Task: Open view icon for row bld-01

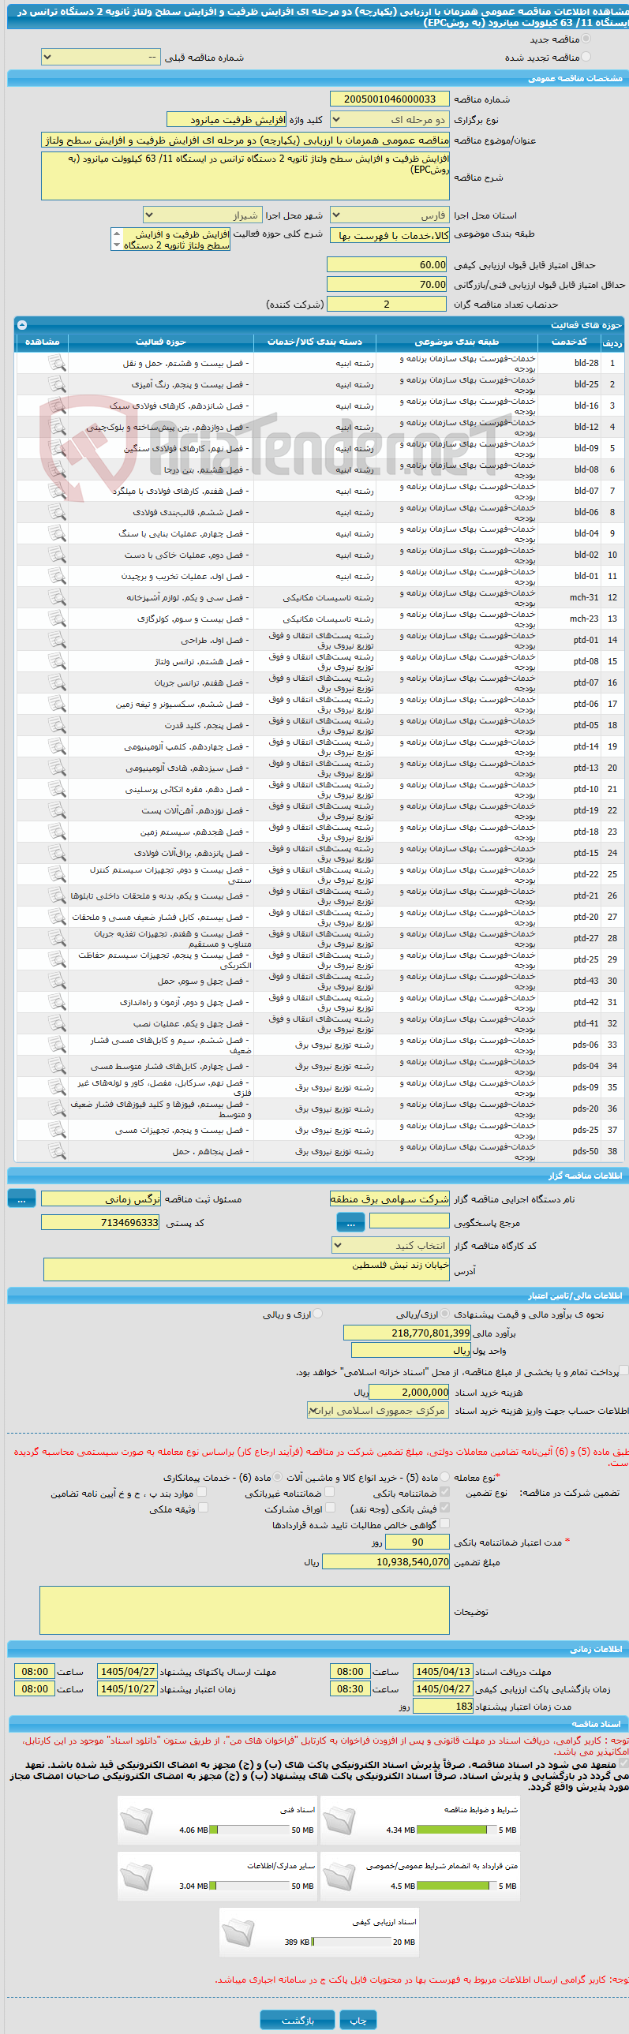Action: (56, 576)
